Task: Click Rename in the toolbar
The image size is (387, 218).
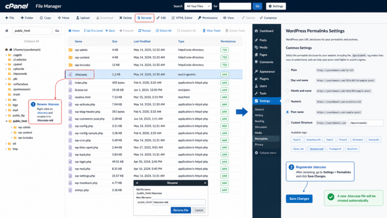Action: click(x=144, y=18)
